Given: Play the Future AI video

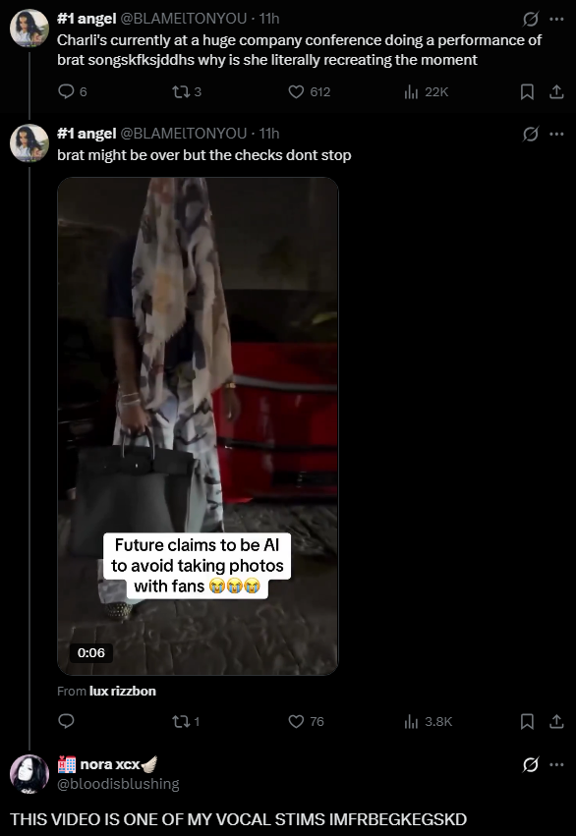Looking at the screenshot, I should [x=198, y=426].
